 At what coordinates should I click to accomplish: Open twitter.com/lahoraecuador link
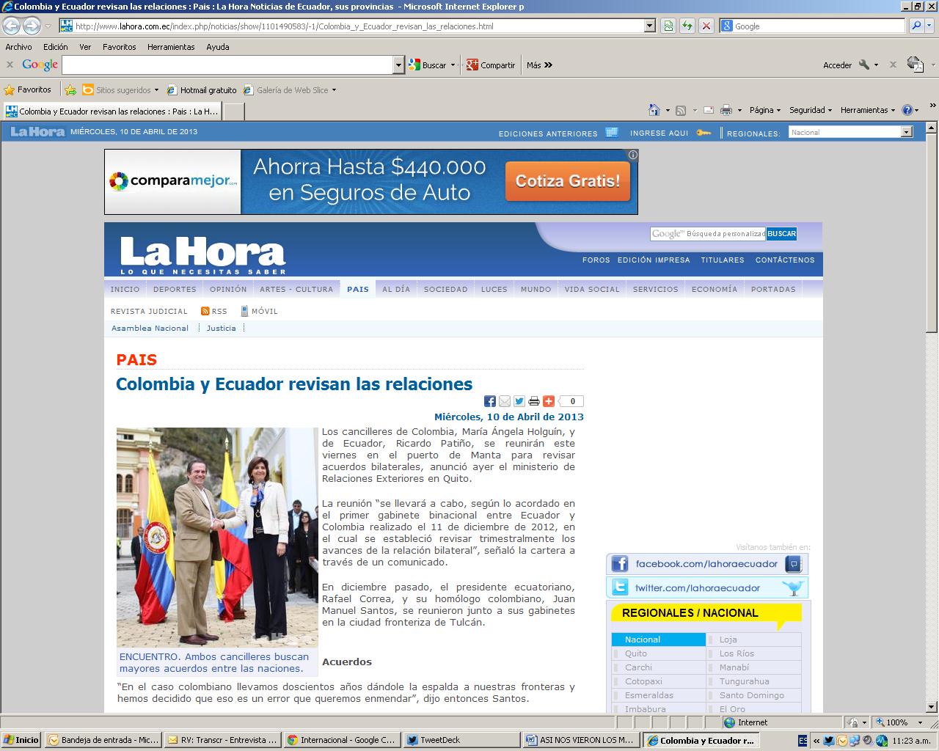707,587
